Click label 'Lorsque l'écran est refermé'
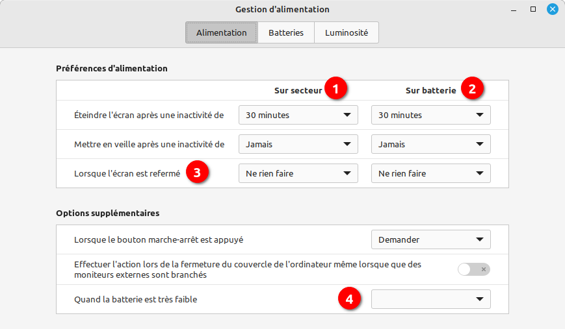This screenshot has height=329, width=565. pyautogui.click(x=127, y=174)
